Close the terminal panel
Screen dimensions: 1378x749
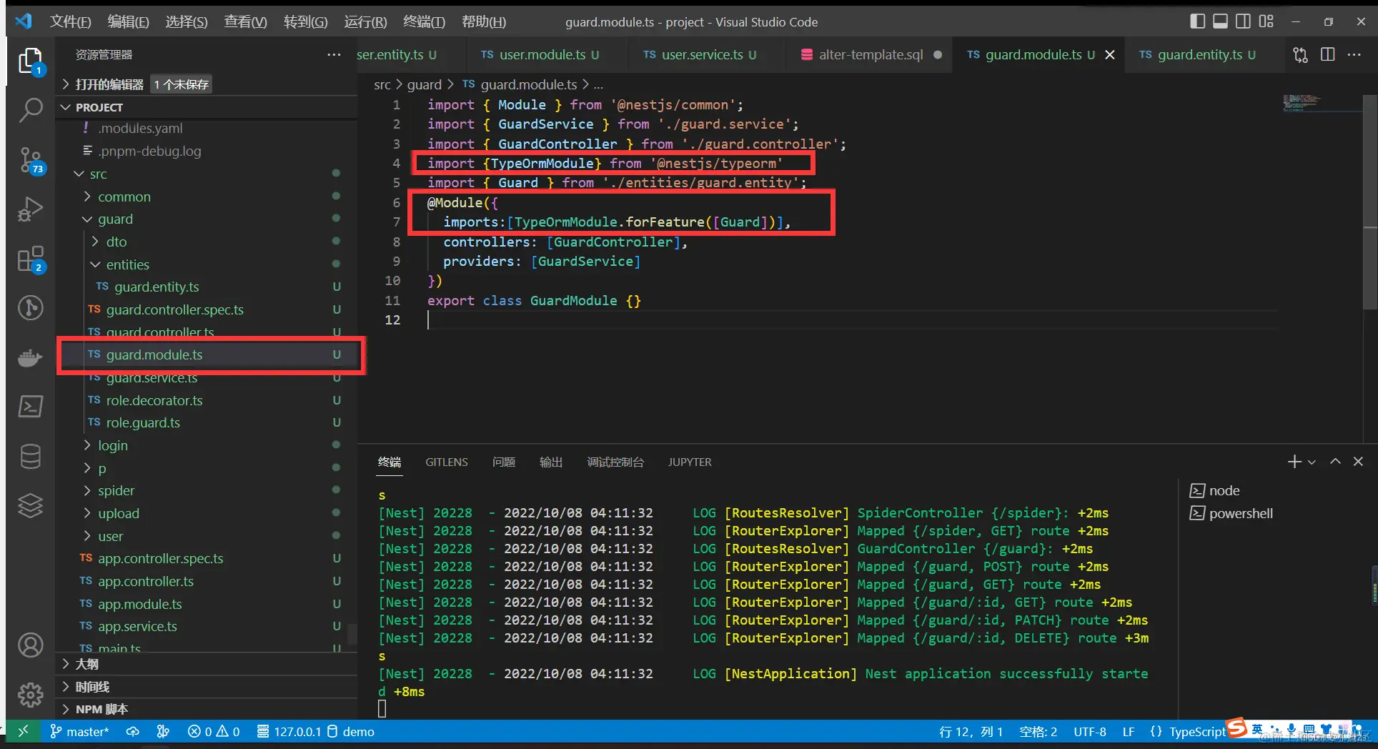coord(1358,462)
